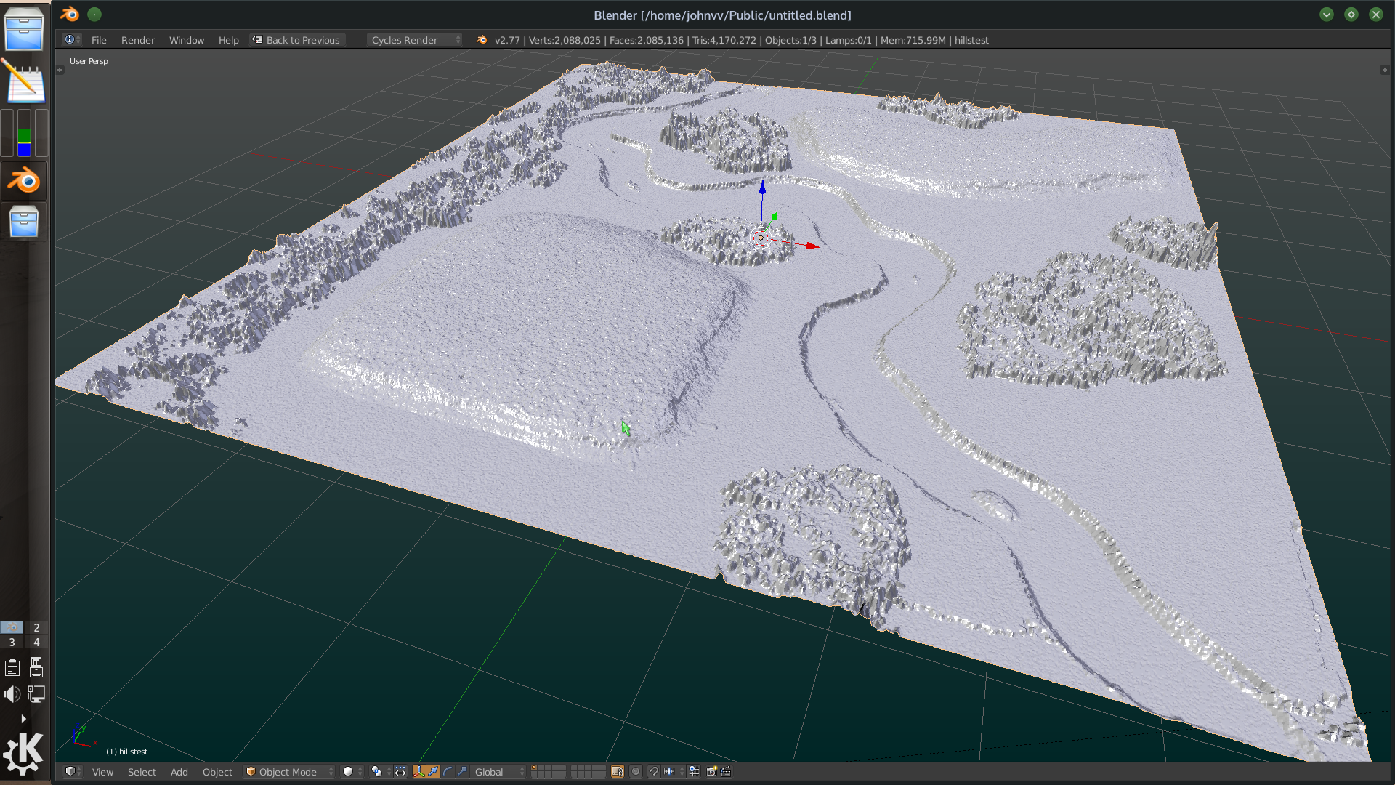Open the removable device notifier icon
Image resolution: width=1395 pixels, height=785 pixels.
(36, 667)
